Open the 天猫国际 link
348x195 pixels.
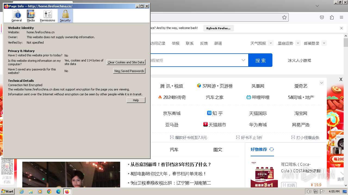point(258,113)
